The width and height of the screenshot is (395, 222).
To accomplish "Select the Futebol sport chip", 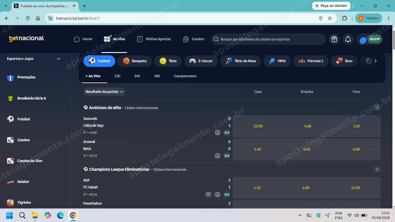I will (x=99, y=61).
